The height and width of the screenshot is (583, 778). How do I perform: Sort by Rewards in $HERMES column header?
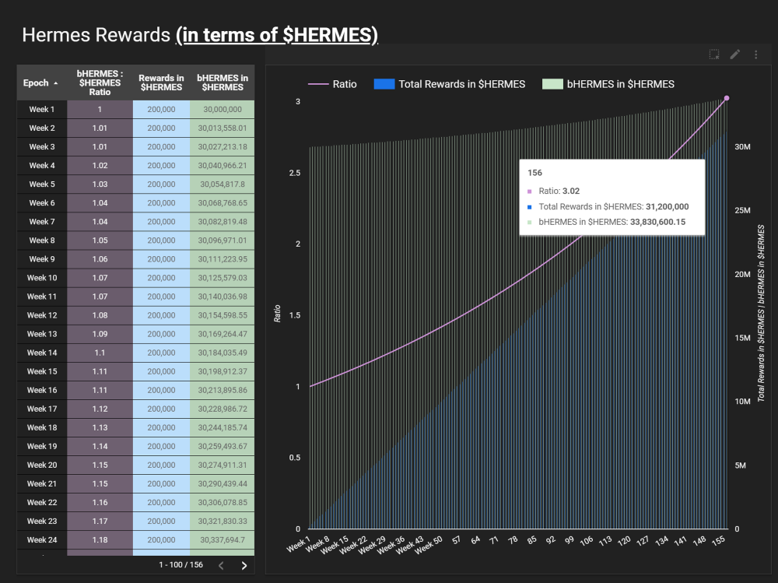tap(161, 83)
